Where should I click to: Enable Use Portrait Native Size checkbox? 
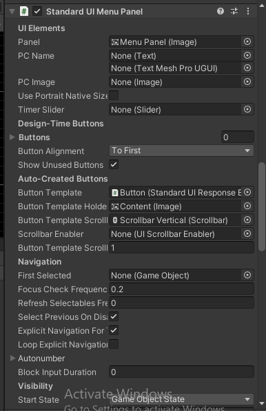point(114,96)
